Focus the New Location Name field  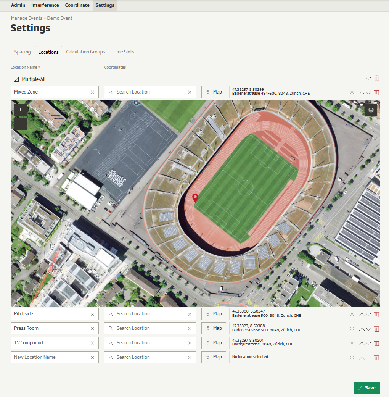point(50,357)
